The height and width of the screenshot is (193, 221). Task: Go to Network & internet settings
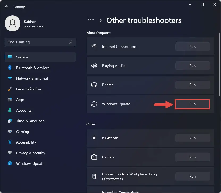pyautogui.click(x=40, y=78)
